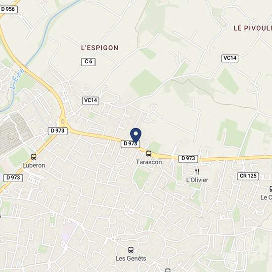Select the D 973 shield right of Tarascon
Image resolution: width=272 pixels, height=272 pixels.
[188, 159]
